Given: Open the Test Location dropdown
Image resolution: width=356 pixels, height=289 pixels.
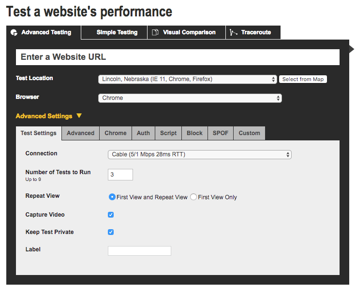Looking at the screenshot, I should coord(188,79).
